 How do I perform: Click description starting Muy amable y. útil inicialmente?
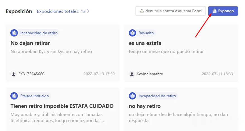(57, 117)
